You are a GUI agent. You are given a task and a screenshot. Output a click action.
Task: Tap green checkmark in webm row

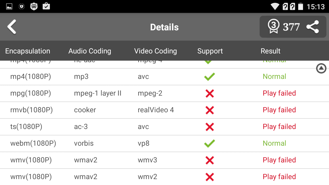[x=209, y=143]
